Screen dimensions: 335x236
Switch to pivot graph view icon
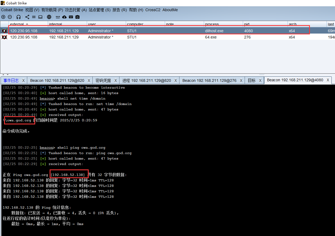(27, 17)
